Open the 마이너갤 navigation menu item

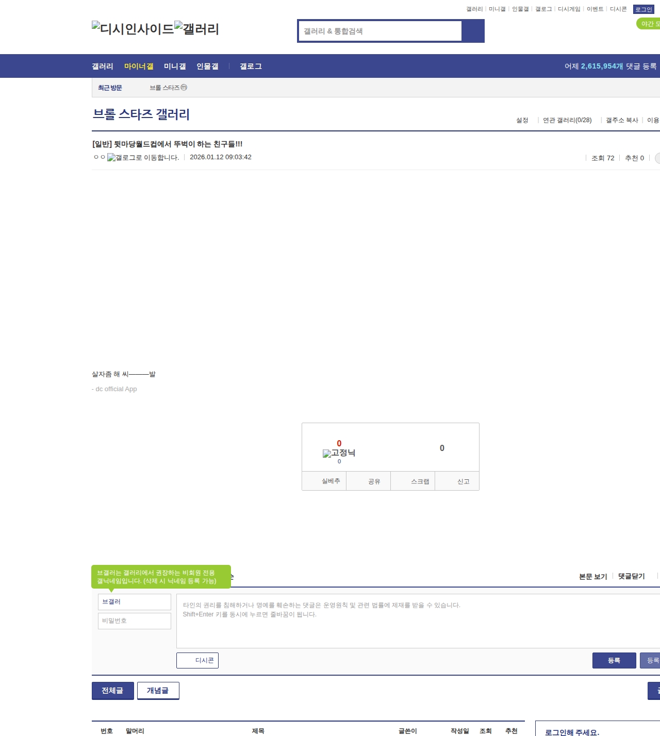tap(139, 66)
